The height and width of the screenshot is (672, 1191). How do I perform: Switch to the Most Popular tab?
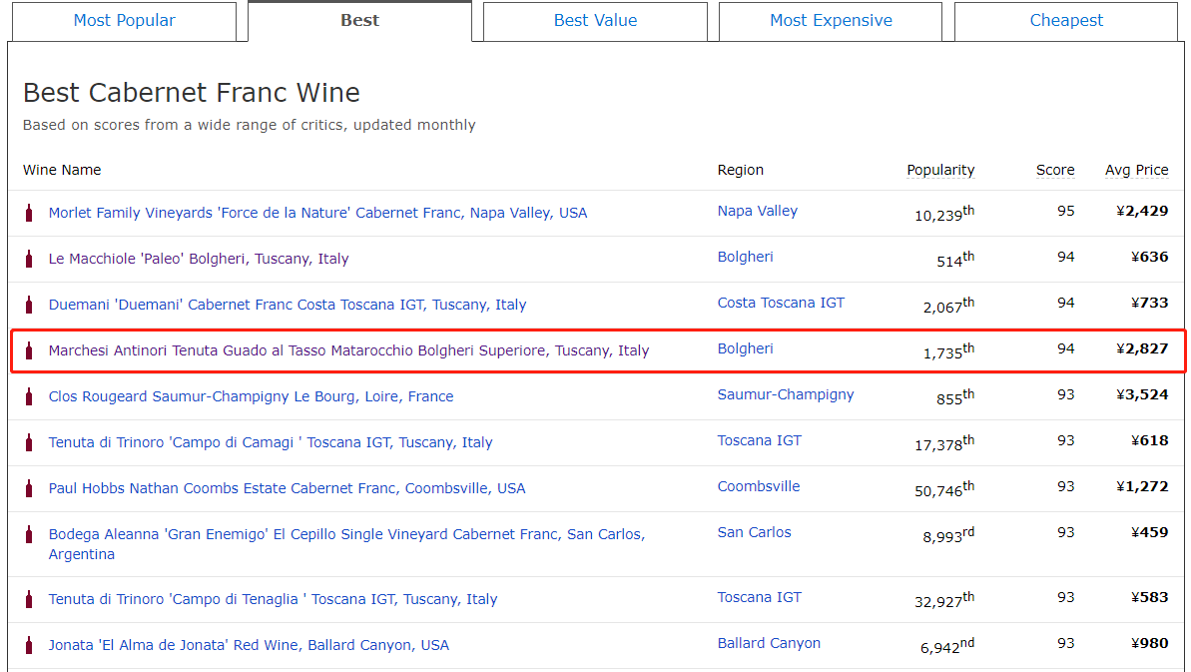click(x=125, y=21)
